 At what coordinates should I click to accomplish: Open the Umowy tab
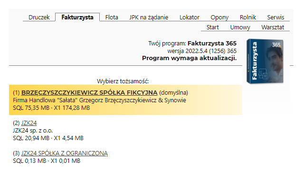coord(240,27)
